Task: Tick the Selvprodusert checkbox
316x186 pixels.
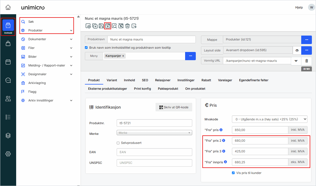Action: point(118,143)
